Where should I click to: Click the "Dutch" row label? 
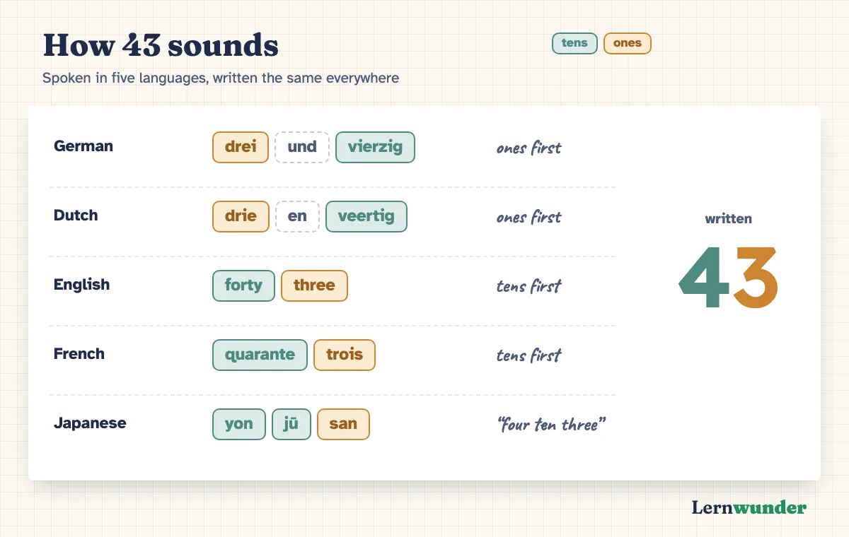pos(76,216)
